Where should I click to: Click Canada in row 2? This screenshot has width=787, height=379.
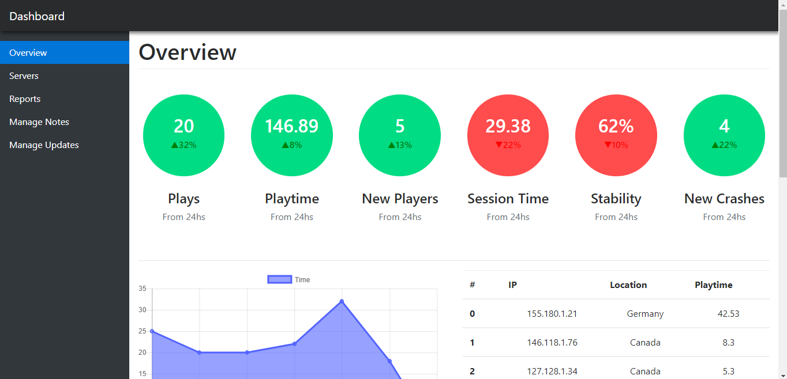[x=645, y=371]
